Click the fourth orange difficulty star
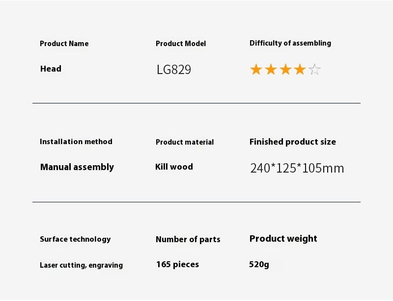The height and width of the screenshot is (301, 393). [300, 70]
